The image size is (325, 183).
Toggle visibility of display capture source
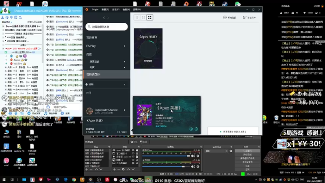[x=133, y=163]
